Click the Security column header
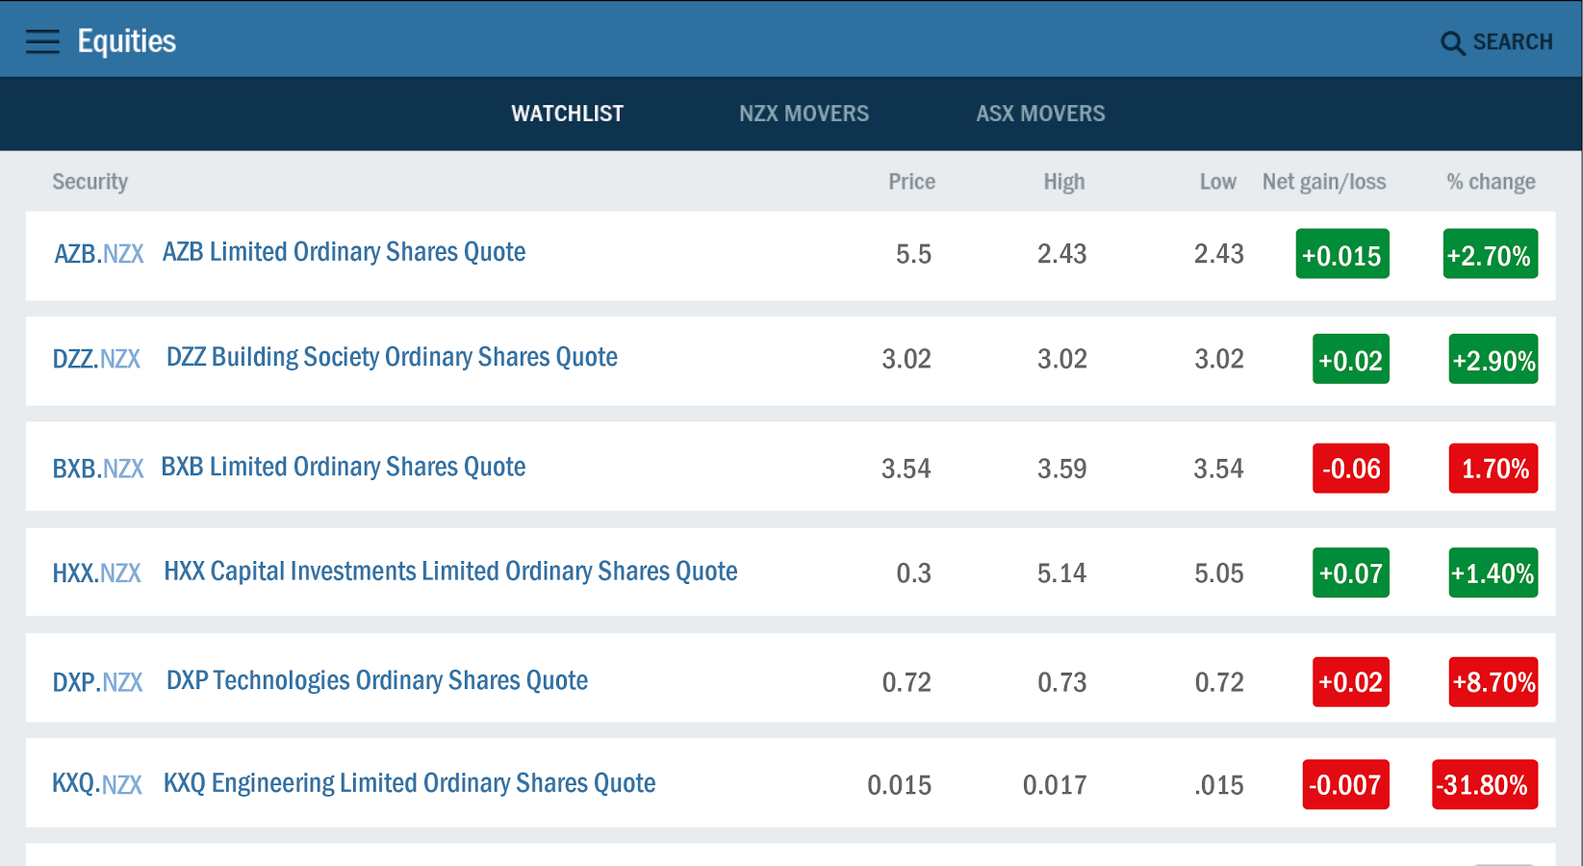The height and width of the screenshot is (866, 1583). pos(89,182)
